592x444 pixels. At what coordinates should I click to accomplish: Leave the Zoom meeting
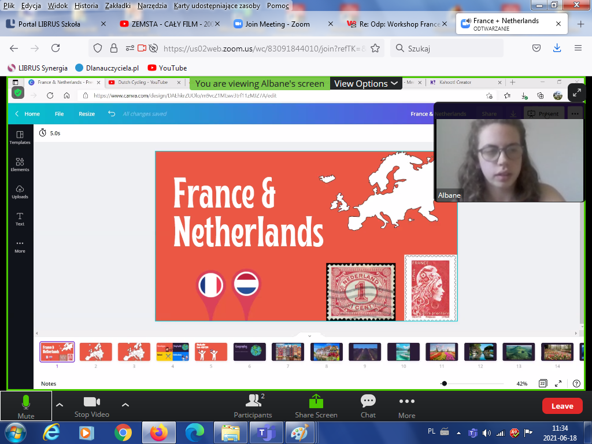click(x=562, y=406)
